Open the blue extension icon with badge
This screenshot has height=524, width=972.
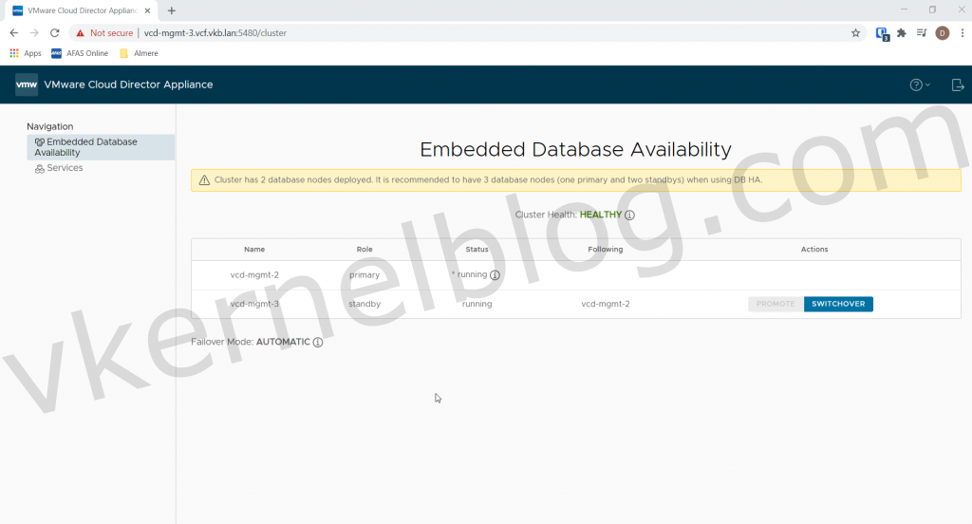[882, 33]
